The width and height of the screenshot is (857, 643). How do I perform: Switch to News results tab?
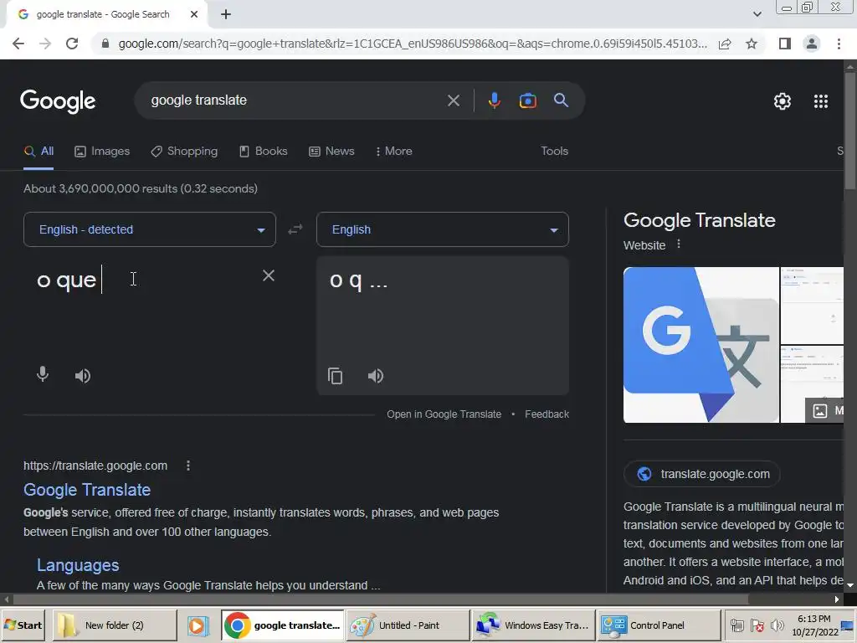(331, 151)
